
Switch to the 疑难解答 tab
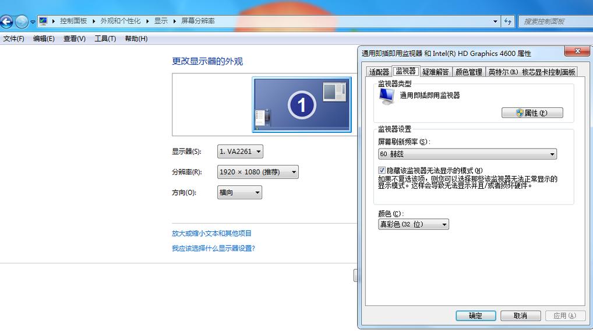coord(435,72)
